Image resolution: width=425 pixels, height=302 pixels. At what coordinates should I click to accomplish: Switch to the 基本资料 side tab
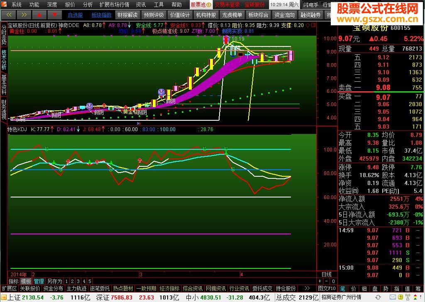4,85
